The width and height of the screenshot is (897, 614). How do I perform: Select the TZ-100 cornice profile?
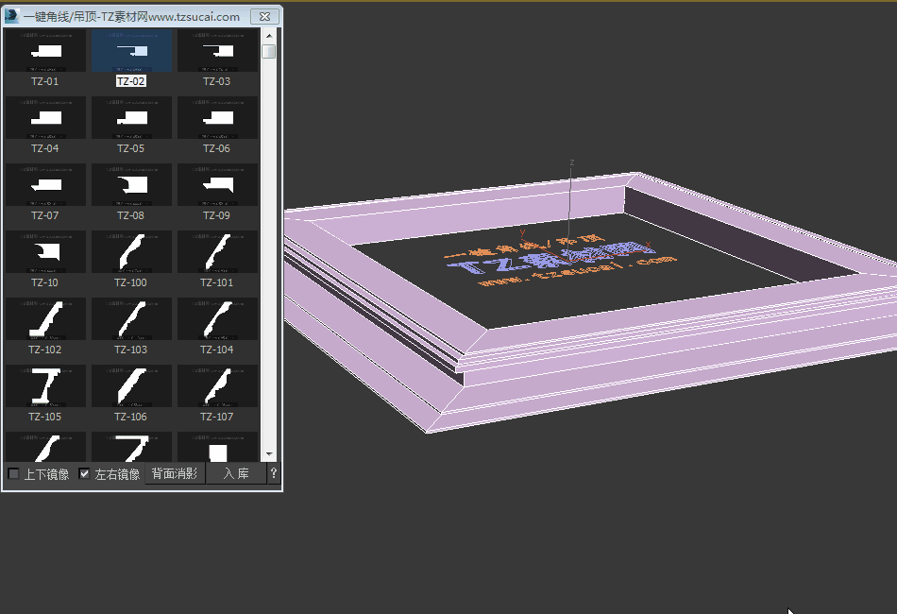click(131, 252)
